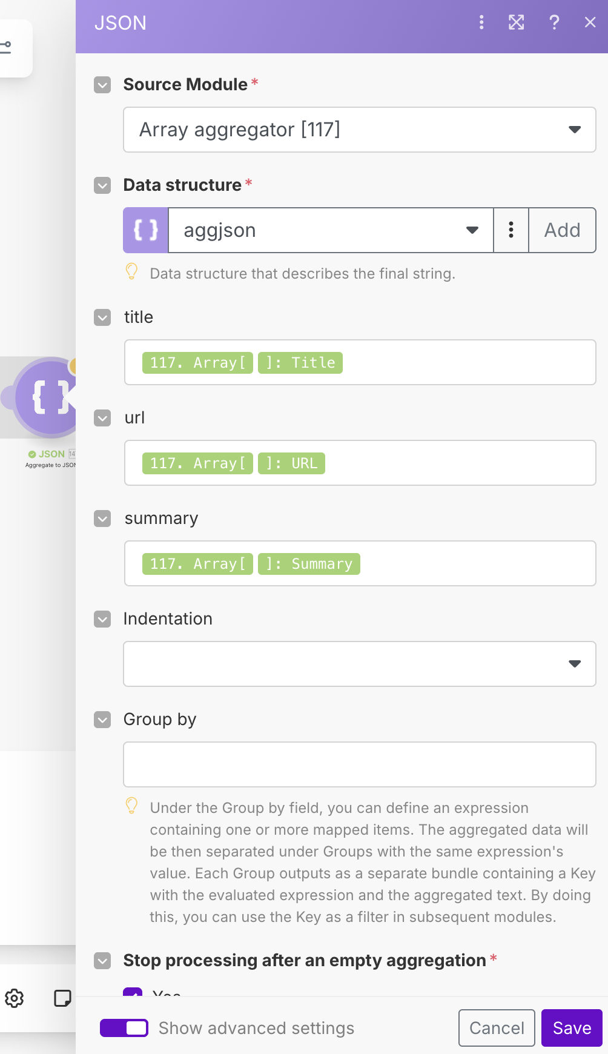The image size is (608, 1054).
Task: Open the aggjson data structure dropdown
Action: click(331, 230)
